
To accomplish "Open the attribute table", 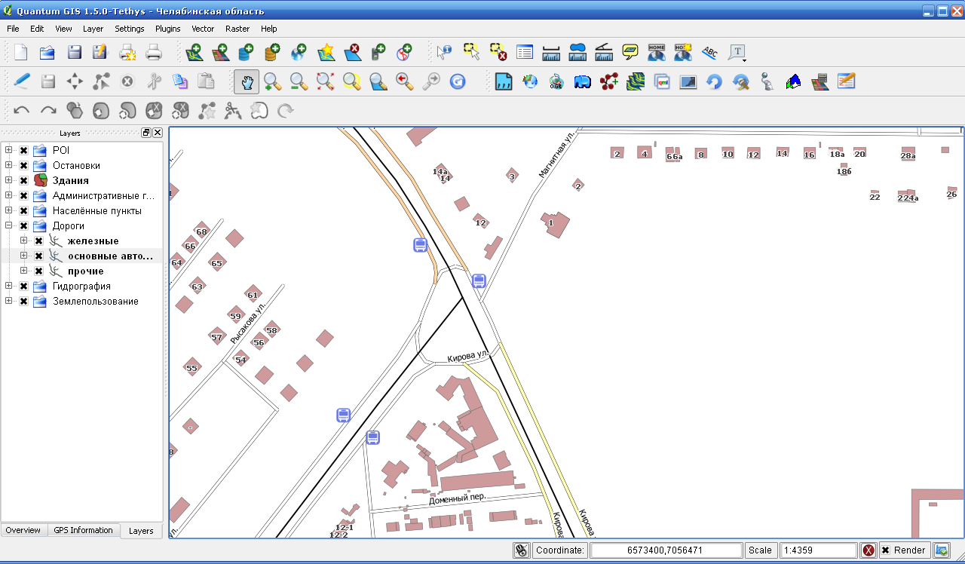I will (x=525, y=52).
